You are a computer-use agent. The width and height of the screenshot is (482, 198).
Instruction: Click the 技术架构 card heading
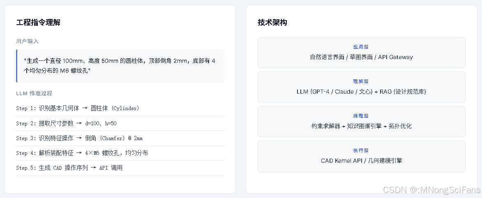tap(272, 23)
